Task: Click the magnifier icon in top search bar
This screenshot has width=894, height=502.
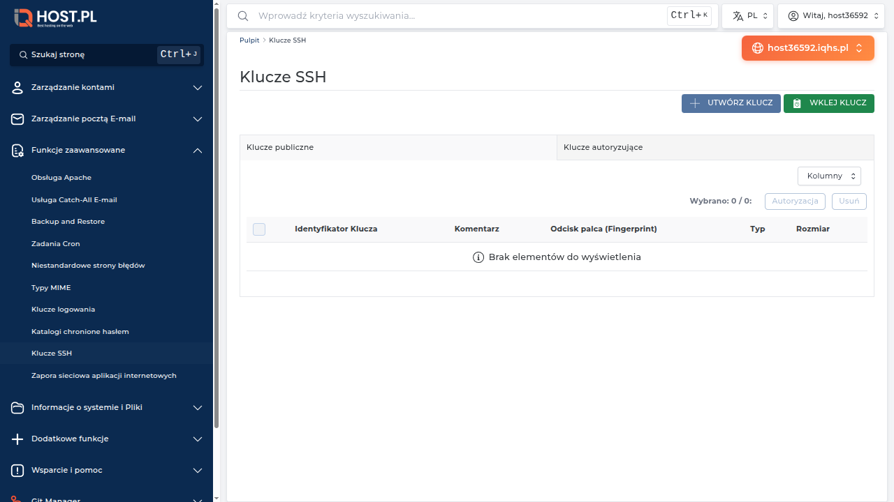Action: click(243, 16)
